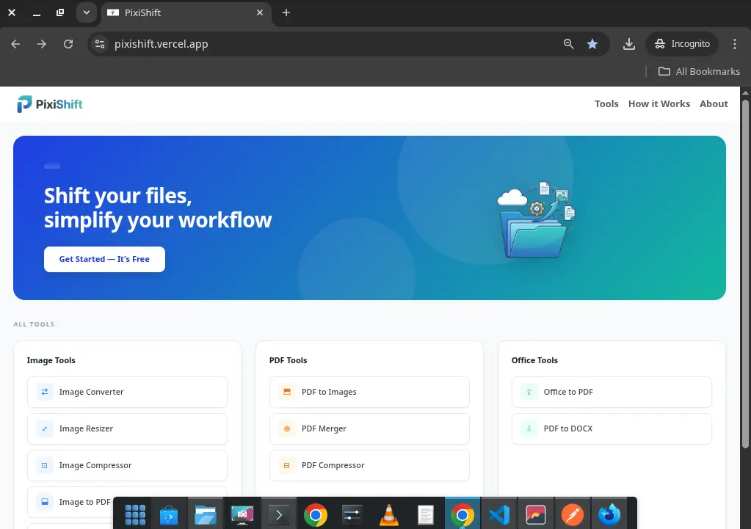Image resolution: width=751 pixels, height=529 pixels.
Task: Open the PDF Merger tool
Action: (x=369, y=429)
